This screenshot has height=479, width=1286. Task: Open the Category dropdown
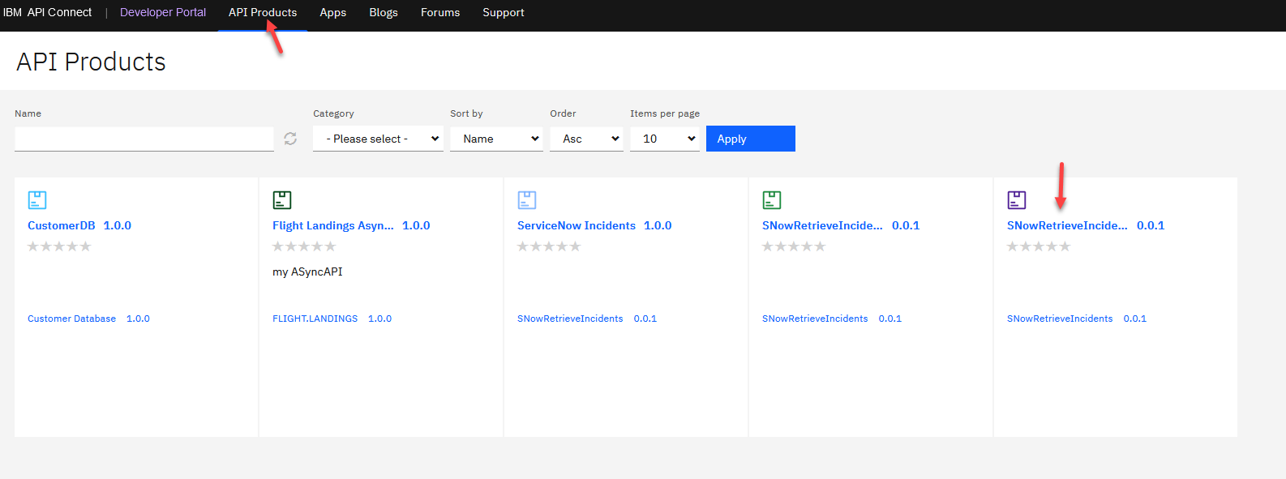(378, 139)
